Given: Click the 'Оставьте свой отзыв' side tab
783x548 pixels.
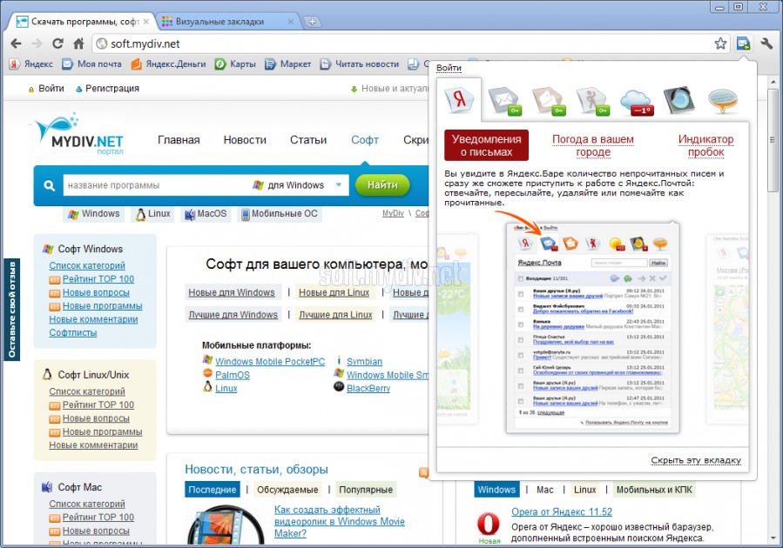Looking at the screenshot, I should (11, 309).
